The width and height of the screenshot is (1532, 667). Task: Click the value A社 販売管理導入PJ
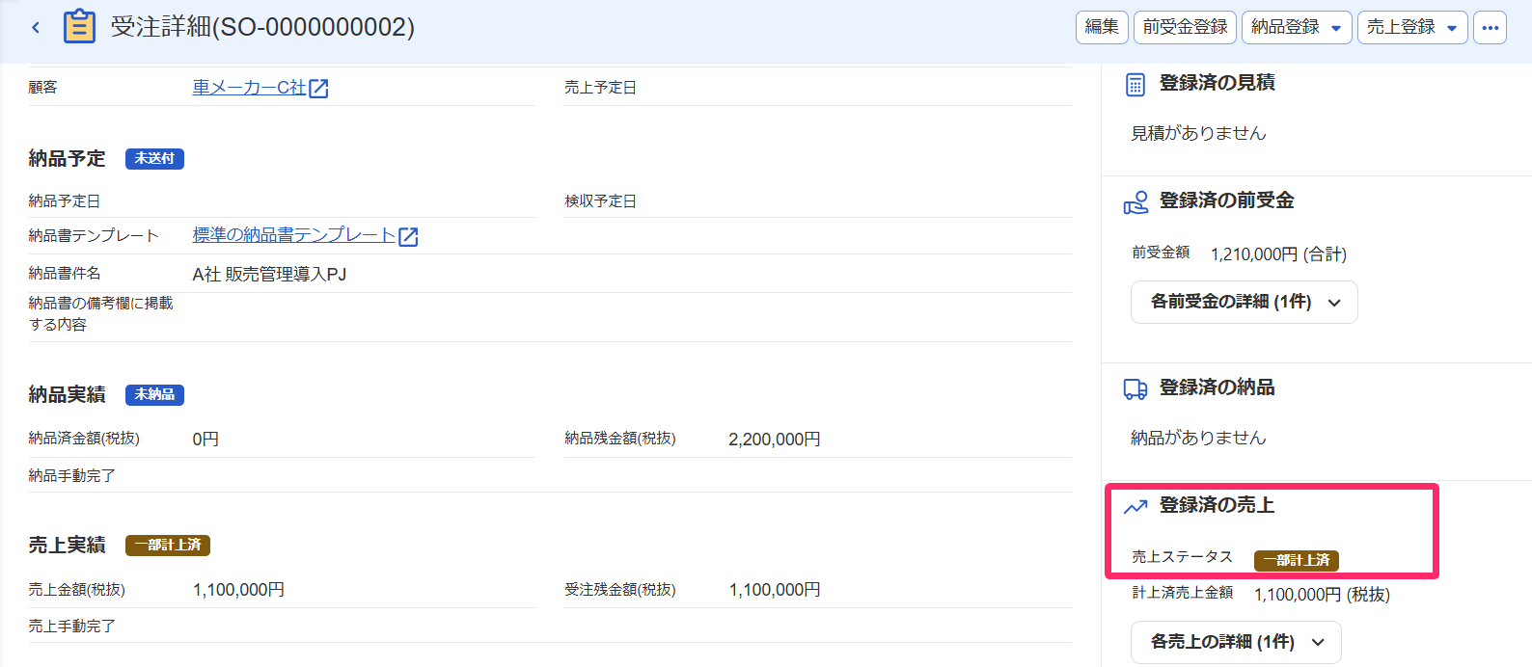coord(269,275)
